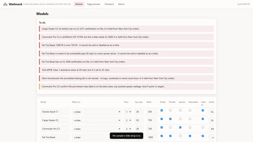
Task: Edit the Townie Assist C1 model name field
Action: pos(54,112)
